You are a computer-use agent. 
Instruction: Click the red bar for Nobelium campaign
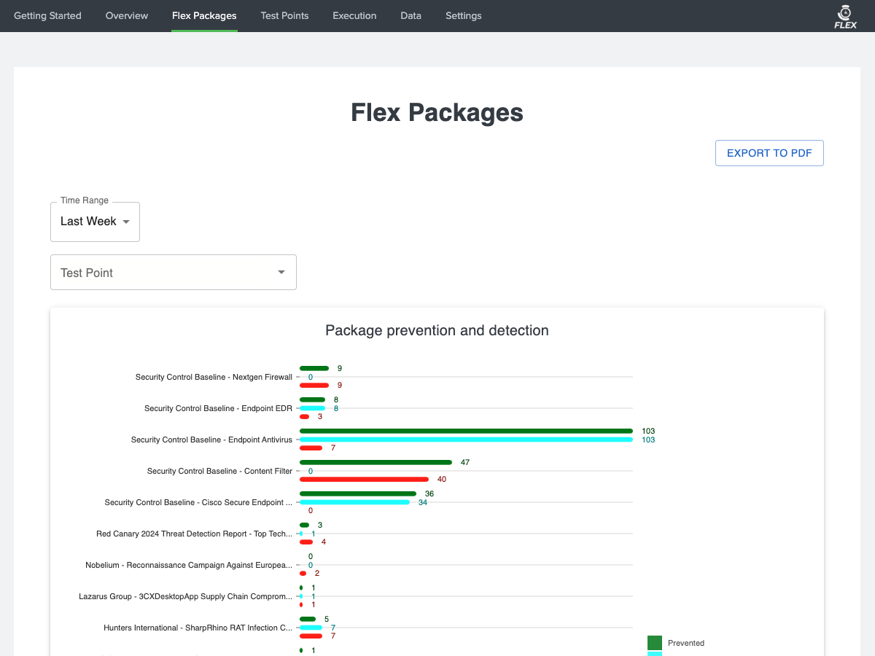303,573
